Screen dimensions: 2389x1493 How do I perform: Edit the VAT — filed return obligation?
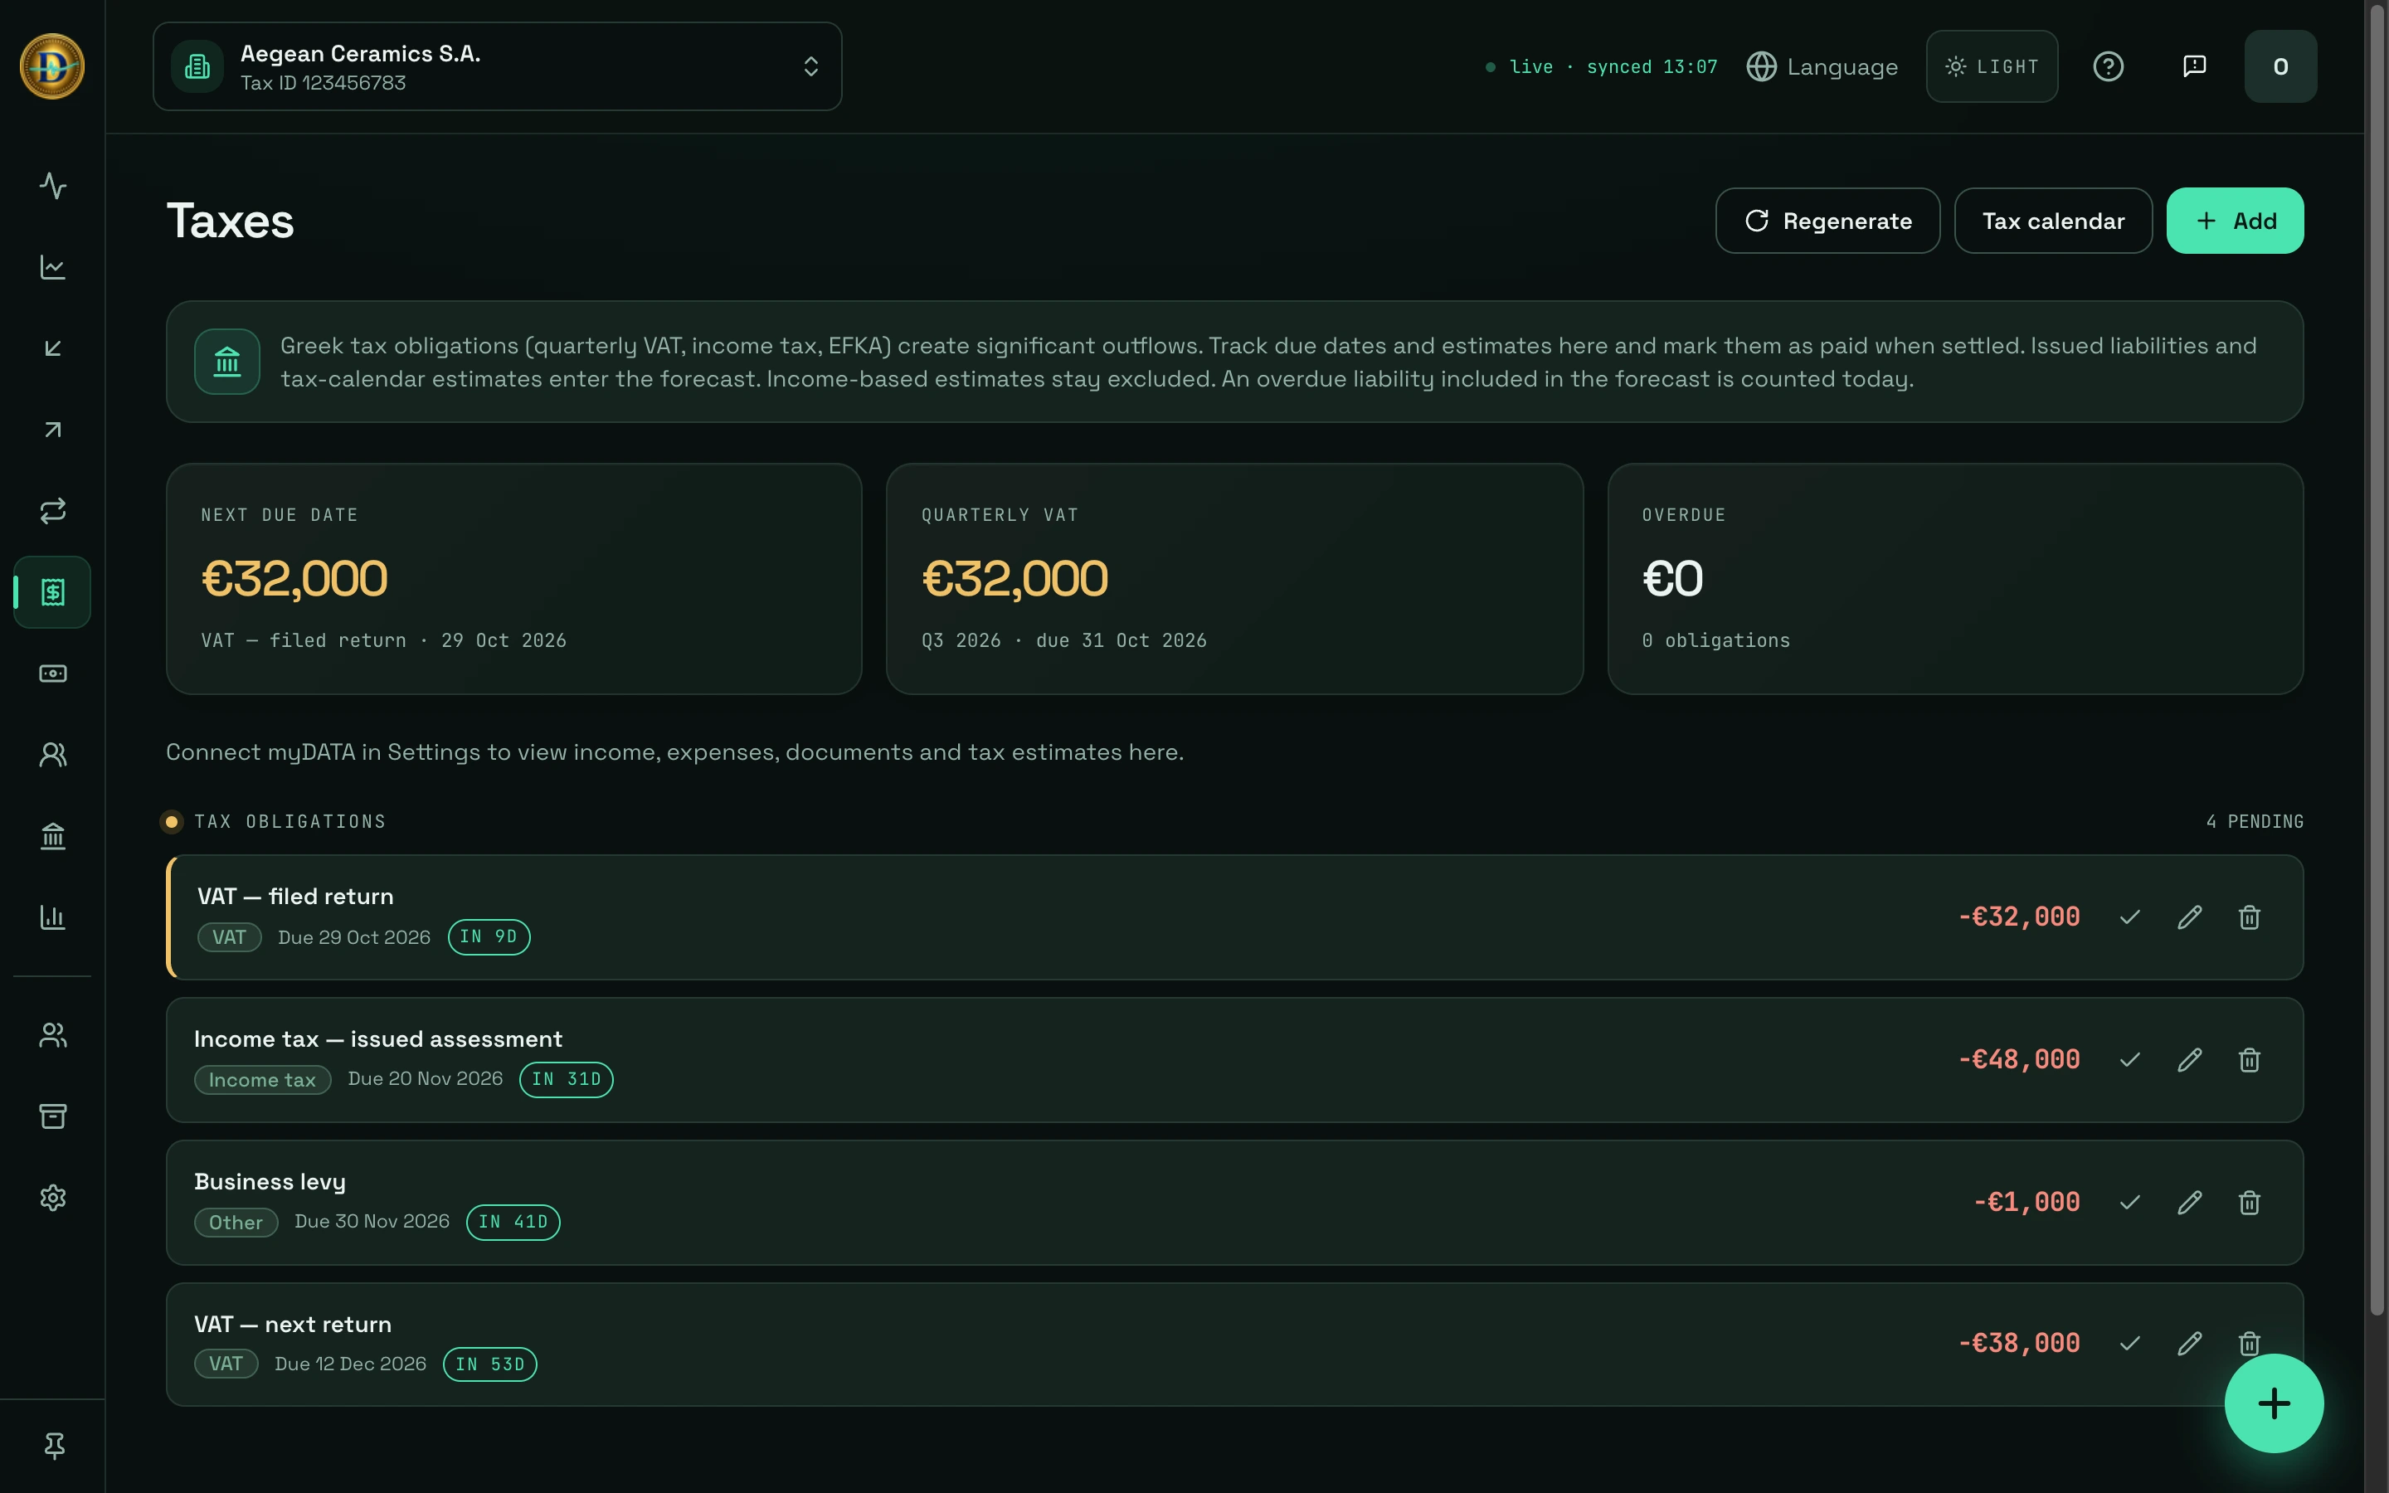pos(2190,917)
